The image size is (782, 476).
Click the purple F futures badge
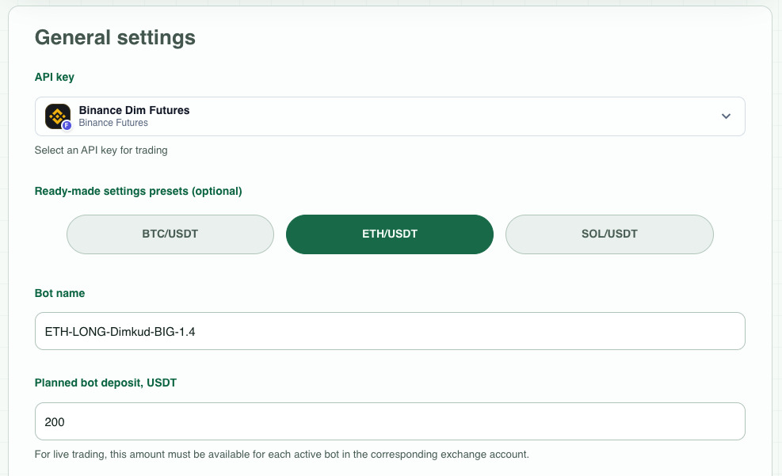coord(67,126)
